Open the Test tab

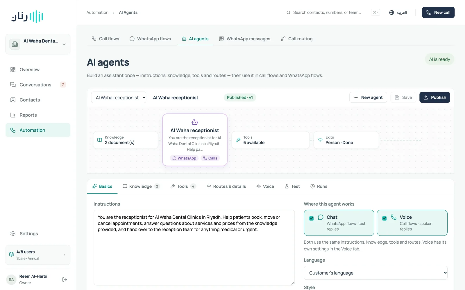(x=292, y=186)
